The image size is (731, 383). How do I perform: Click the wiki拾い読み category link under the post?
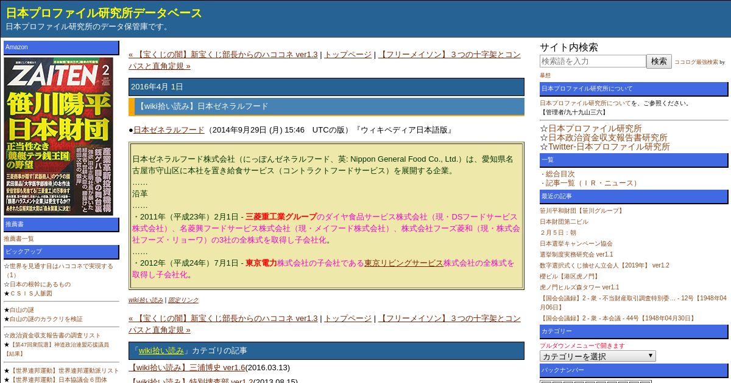pos(146,300)
